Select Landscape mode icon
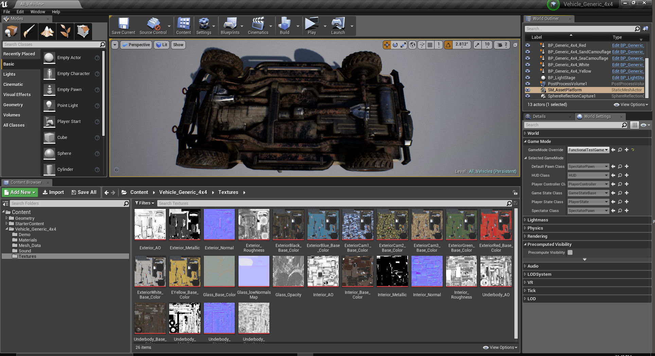 (x=47, y=31)
